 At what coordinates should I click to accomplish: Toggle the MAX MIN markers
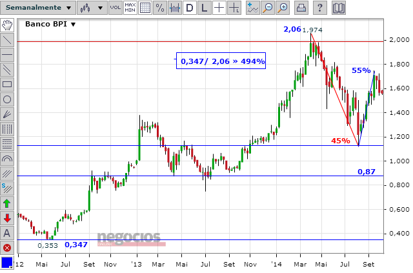point(130,8)
